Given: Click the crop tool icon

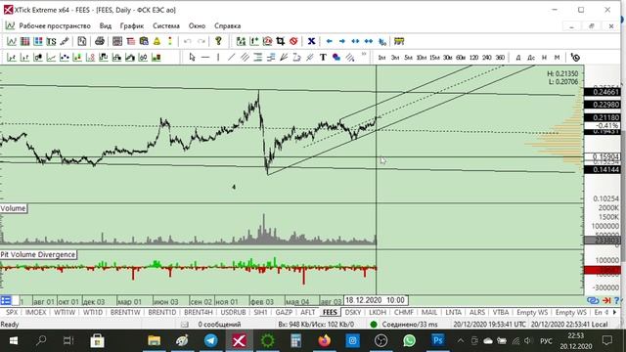Looking at the screenshot, I should (x=281, y=41).
